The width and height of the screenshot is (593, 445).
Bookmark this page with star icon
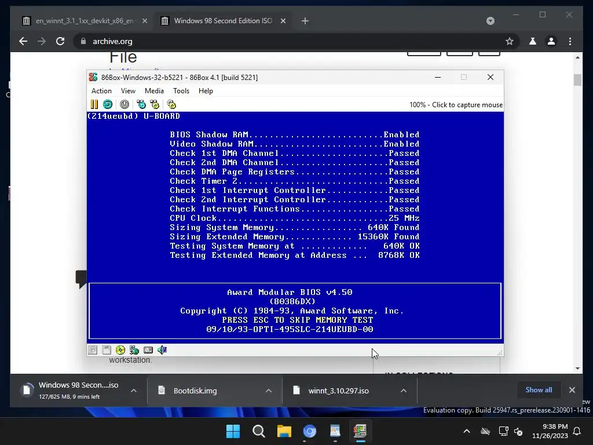510,41
